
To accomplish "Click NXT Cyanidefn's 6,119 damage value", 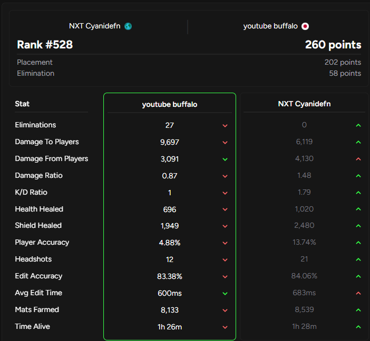I will tap(304, 142).
